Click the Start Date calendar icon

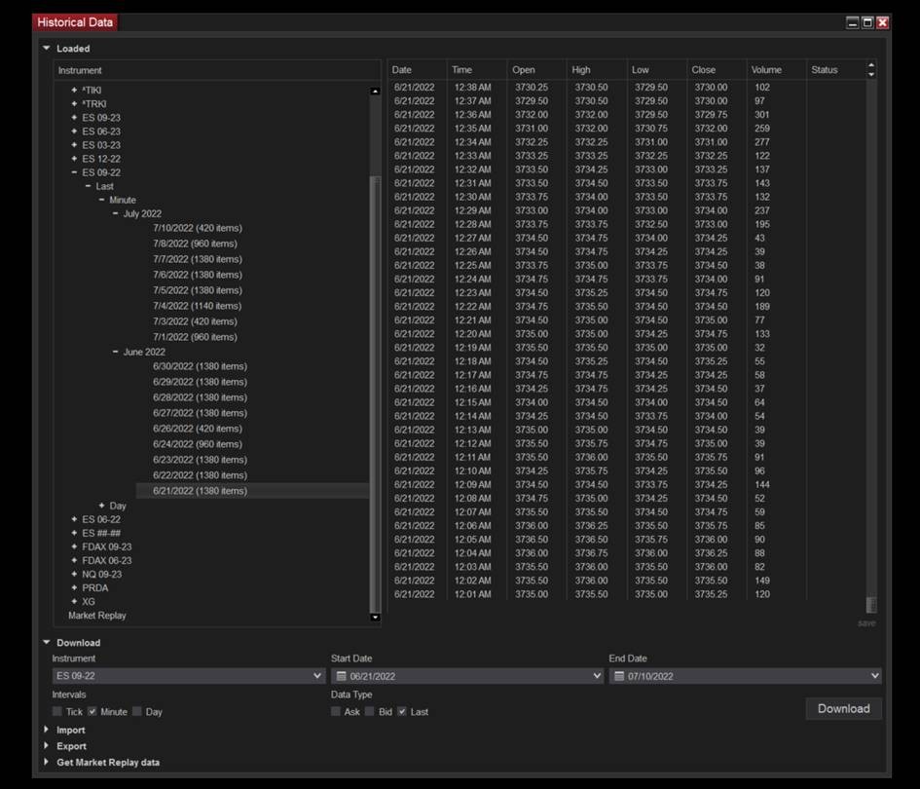click(341, 676)
